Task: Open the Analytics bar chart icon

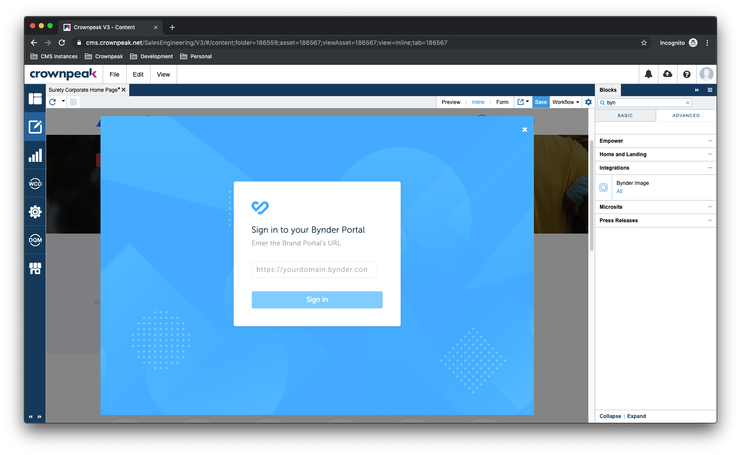Action: (35, 155)
